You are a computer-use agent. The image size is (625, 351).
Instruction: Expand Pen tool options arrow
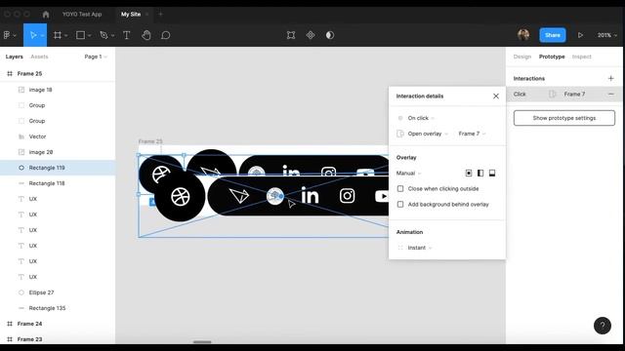point(113,36)
